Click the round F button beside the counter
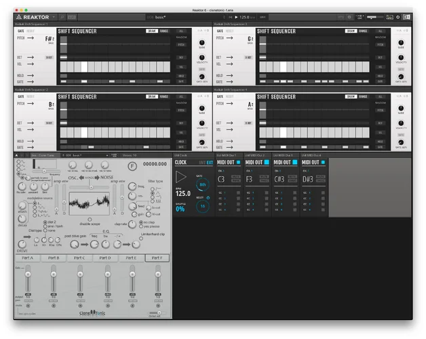This screenshot has height=339, width=426. [x=132, y=165]
